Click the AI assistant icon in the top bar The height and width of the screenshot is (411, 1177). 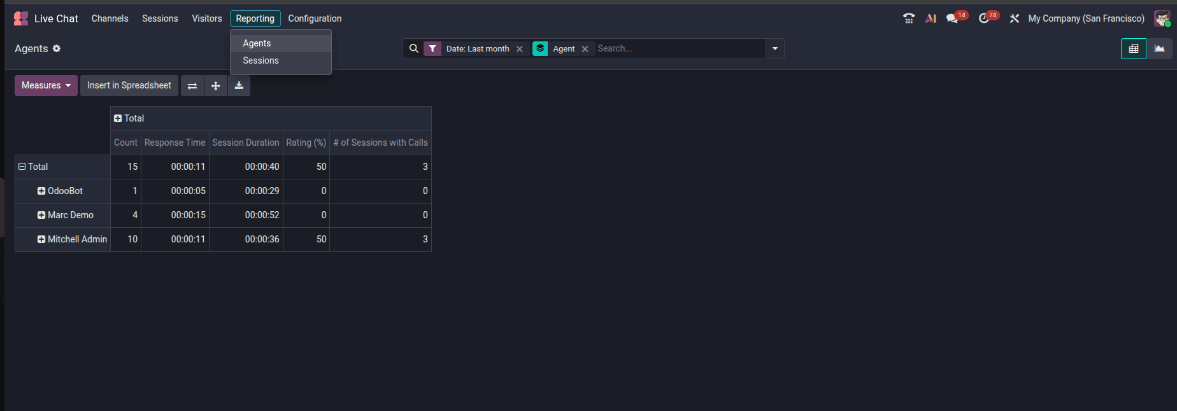coord(931,18)
